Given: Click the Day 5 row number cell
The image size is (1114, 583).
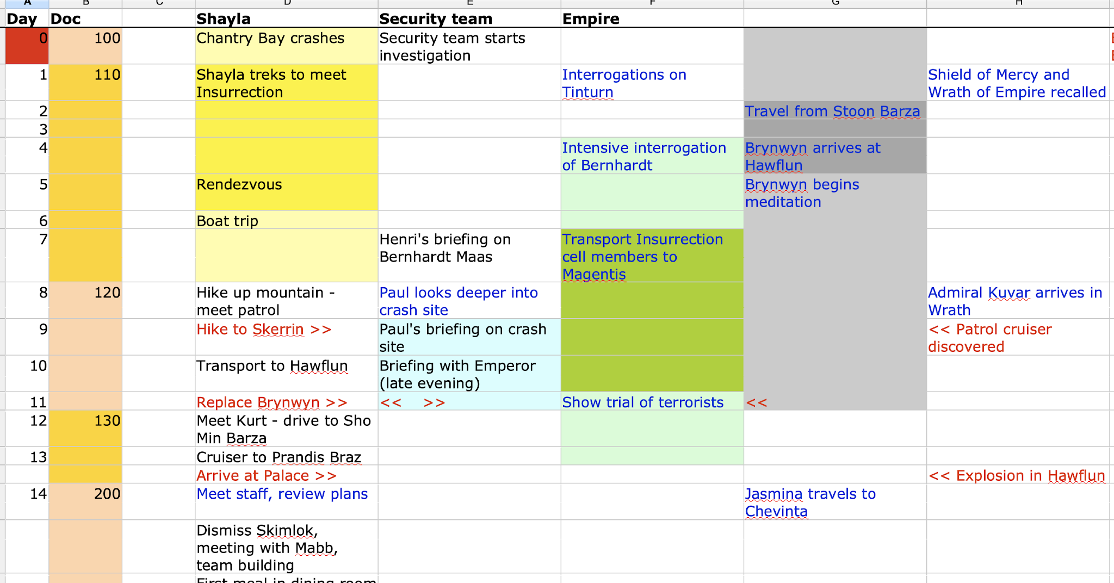Looking at the screenshot, I should pyautogui.click(x=27, y=192).
